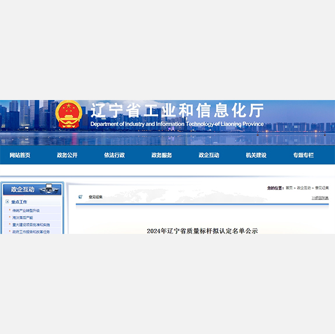Open sidebar link 重大建设项目批准和实施
This screenshot has height=334, width=335.
pos(31,225)
